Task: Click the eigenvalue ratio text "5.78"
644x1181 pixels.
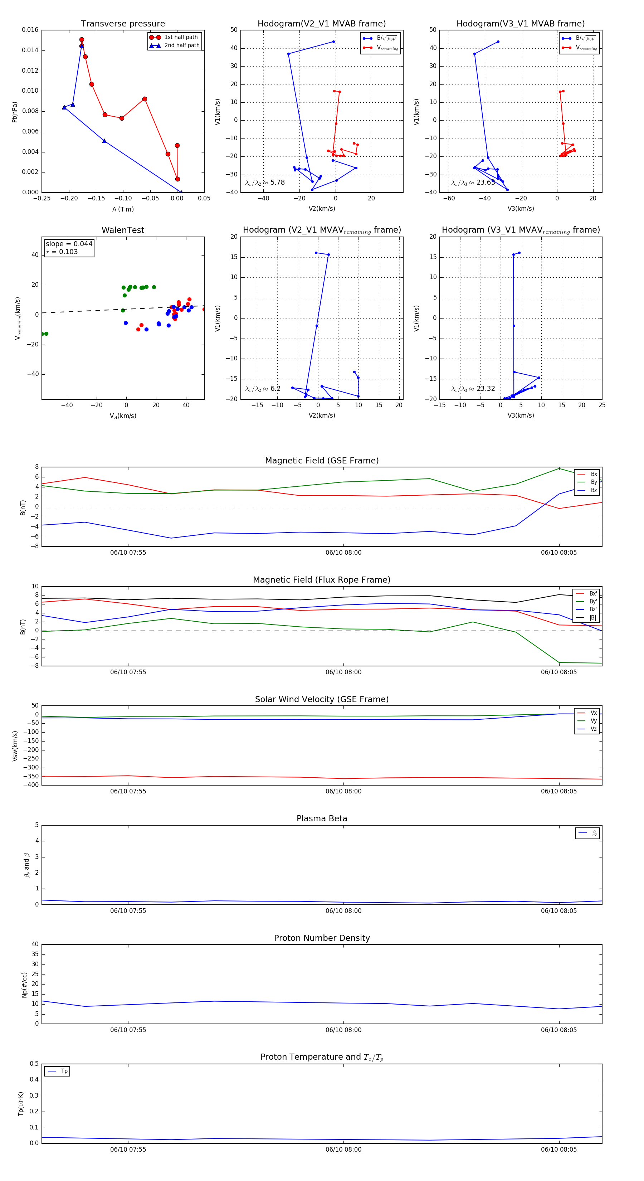Action: (x=277, y=183)
